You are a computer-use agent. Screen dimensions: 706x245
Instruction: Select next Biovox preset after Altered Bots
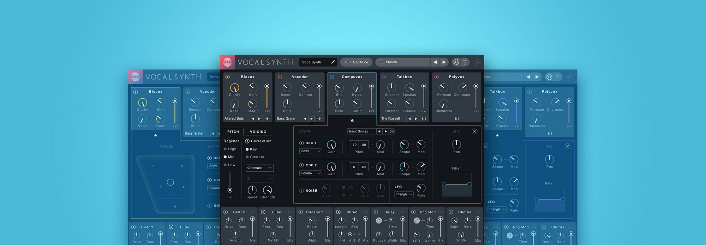point(259,119)
